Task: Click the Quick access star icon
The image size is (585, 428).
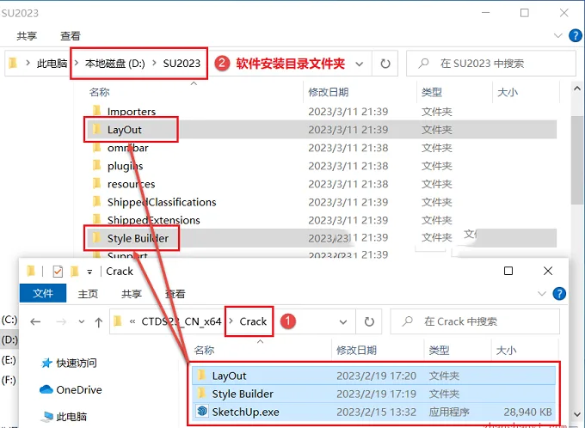Action: (x=46, y=363)
